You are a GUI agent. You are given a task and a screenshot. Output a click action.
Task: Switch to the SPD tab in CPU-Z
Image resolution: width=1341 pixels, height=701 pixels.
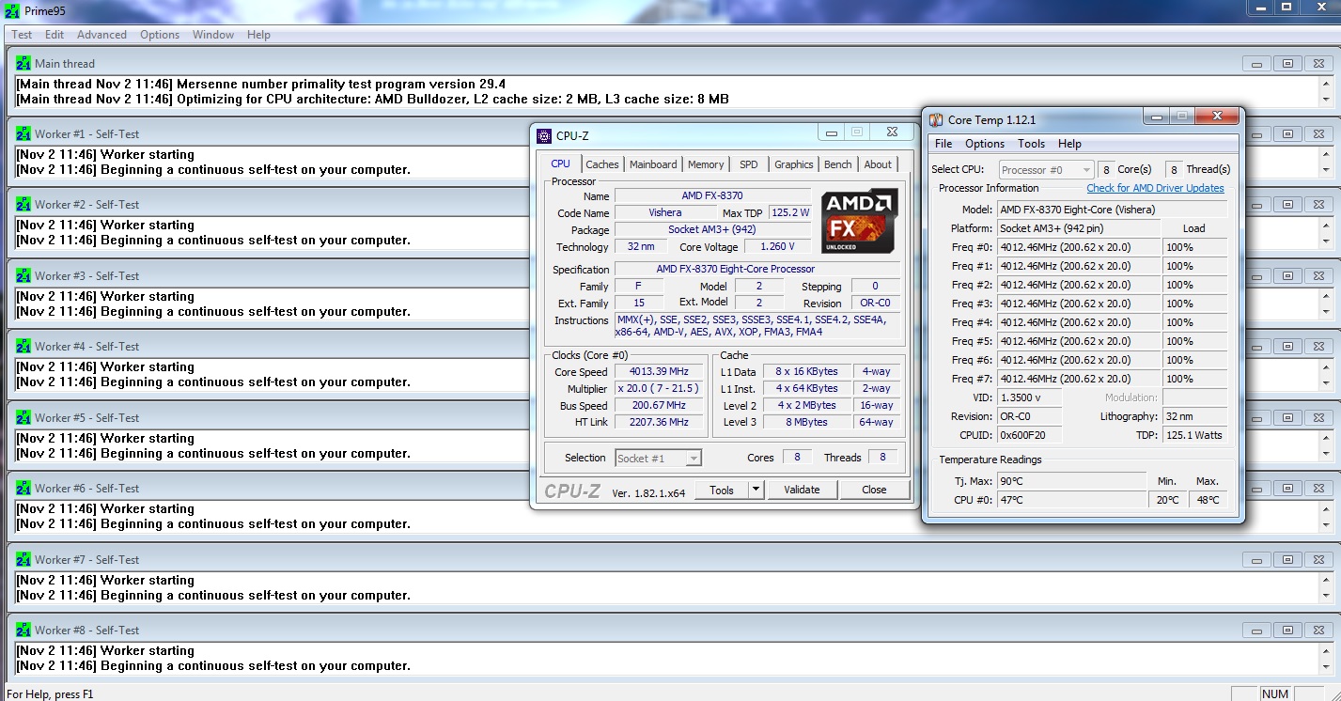coord(748,164)
